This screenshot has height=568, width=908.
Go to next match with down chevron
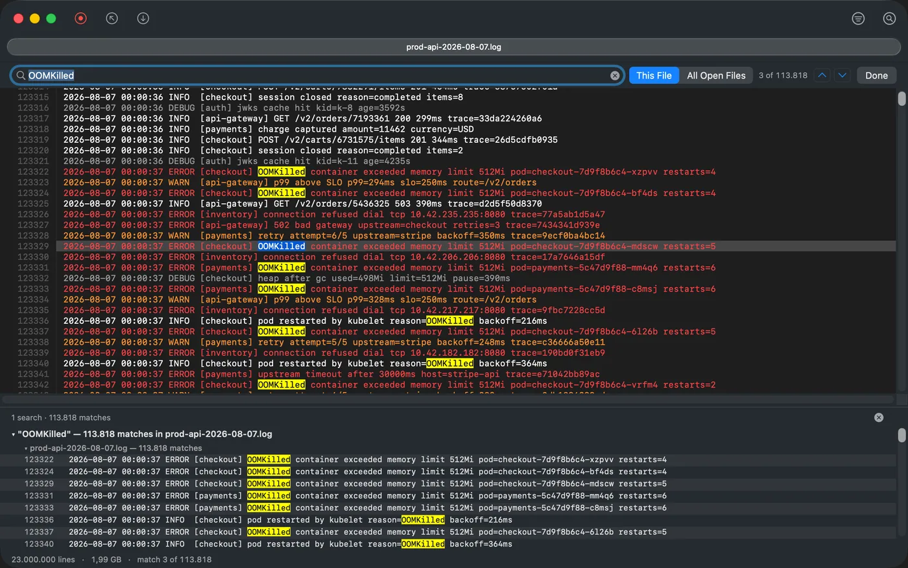842,75
